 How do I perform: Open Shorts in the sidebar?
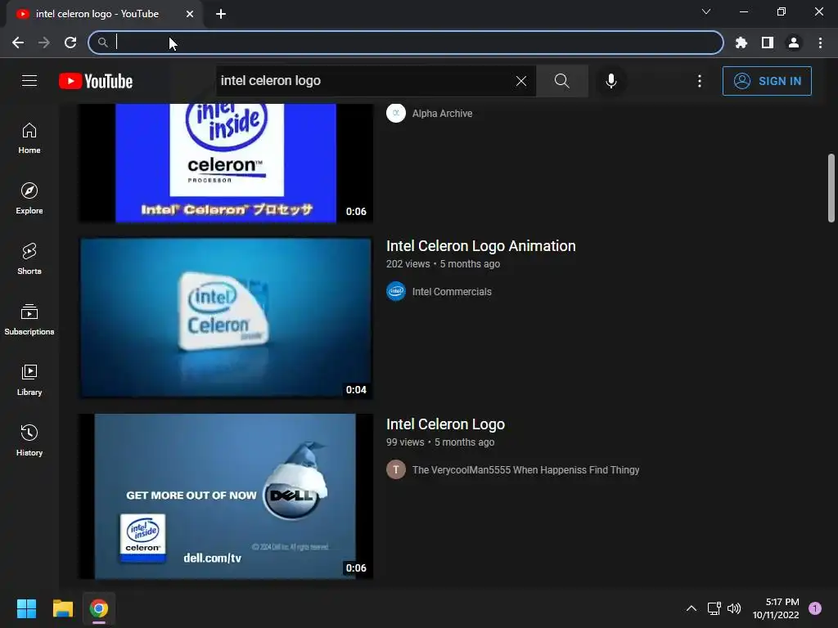tap(29, 259)
